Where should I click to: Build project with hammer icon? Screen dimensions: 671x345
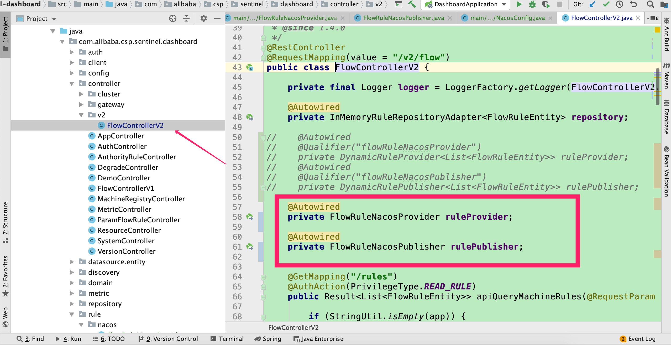[412, 4]
